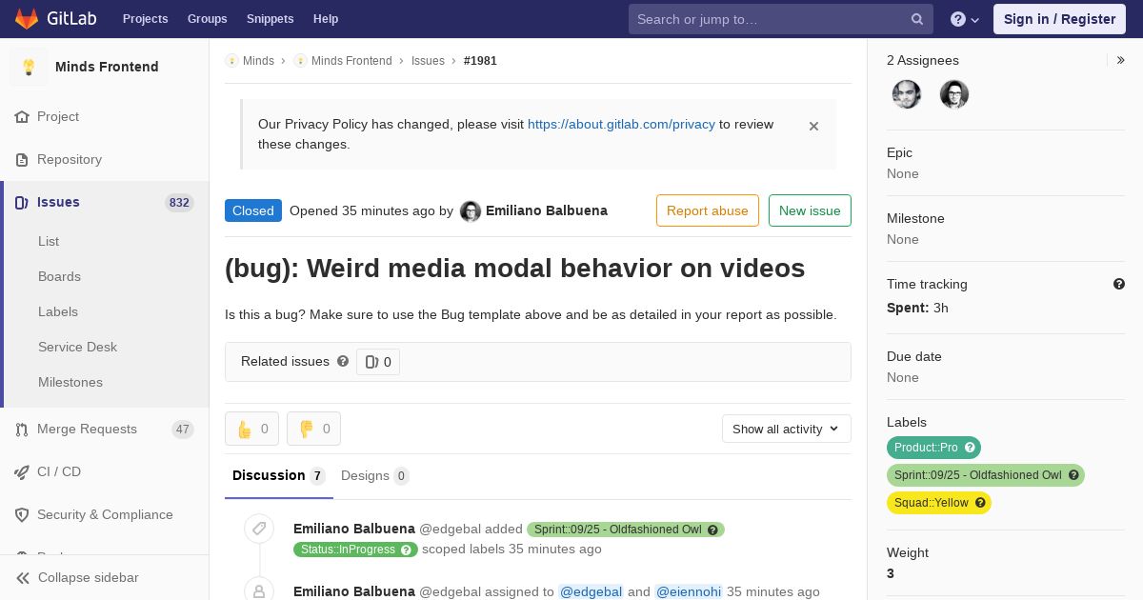
Task: Click the Report abuse button
Action: coord(708,210)
